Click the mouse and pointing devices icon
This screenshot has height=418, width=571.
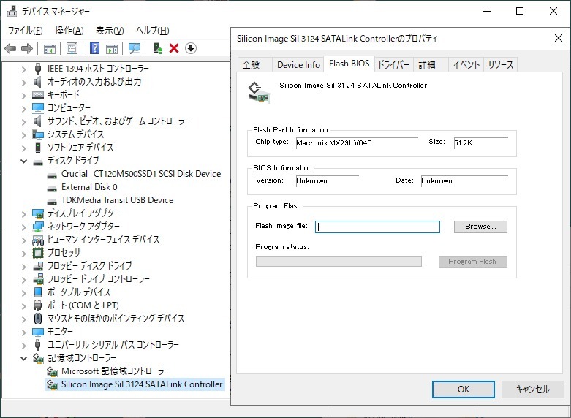[38, 318]
